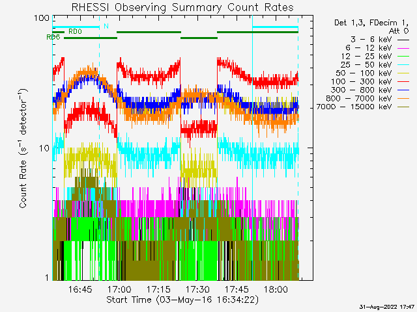417x312 pixels.
Task: Click the '25 - 50 keV' legend label
Action: coord(366,65)
